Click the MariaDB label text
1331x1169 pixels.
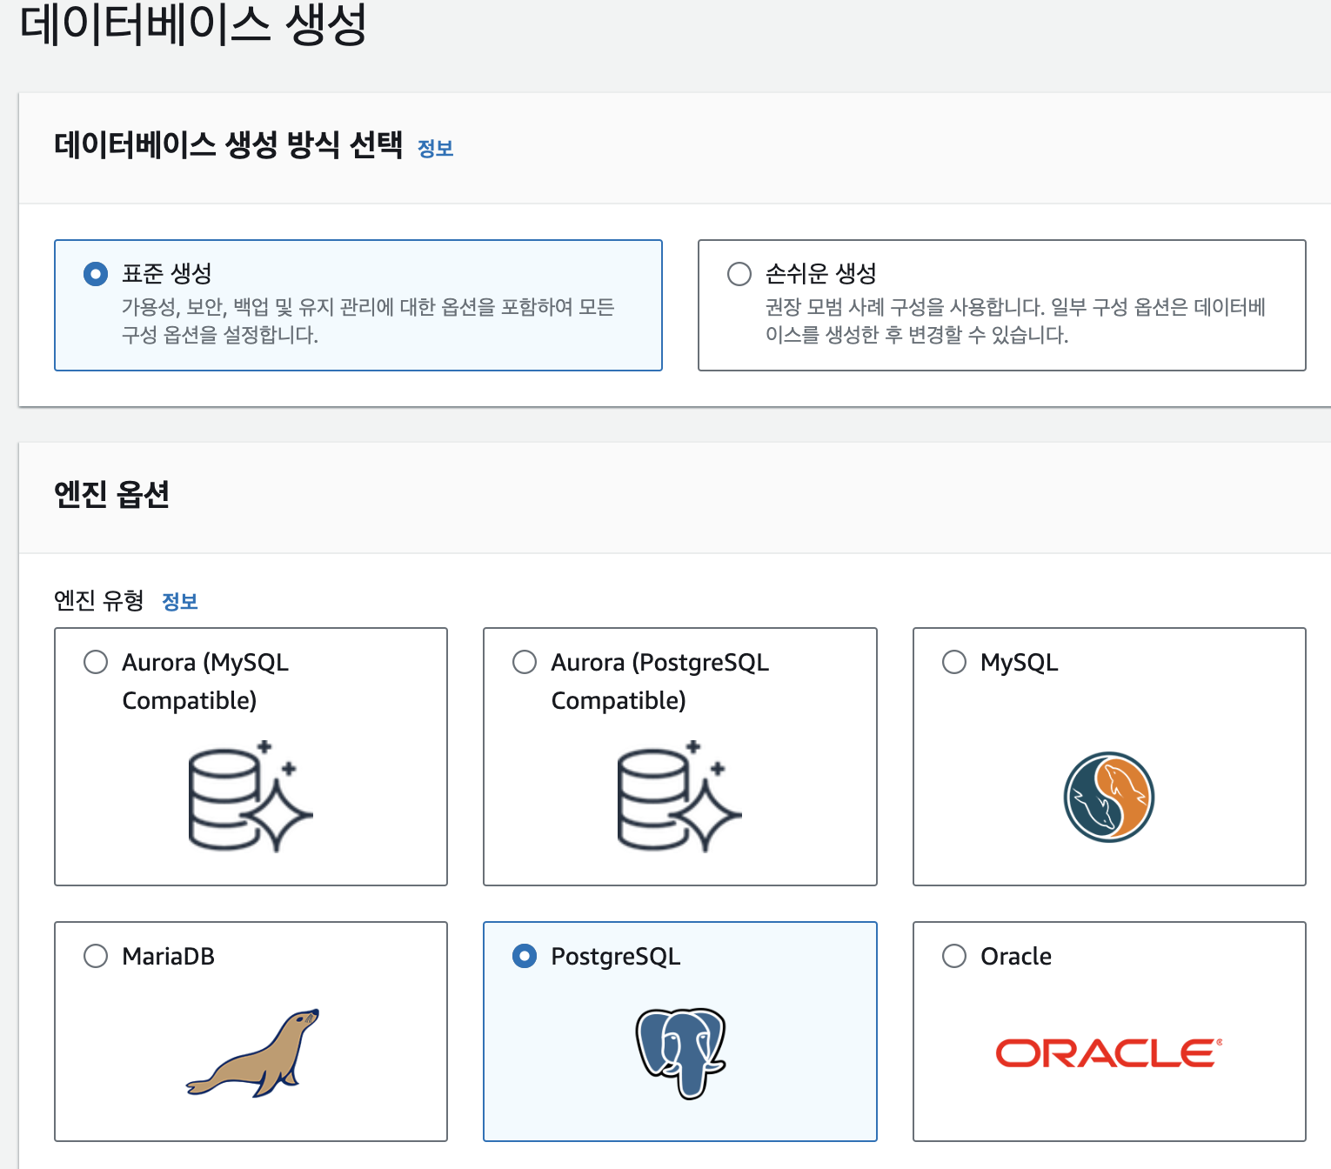(x=169, y=957)
